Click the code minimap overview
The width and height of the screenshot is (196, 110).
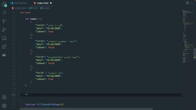[187, 37]
